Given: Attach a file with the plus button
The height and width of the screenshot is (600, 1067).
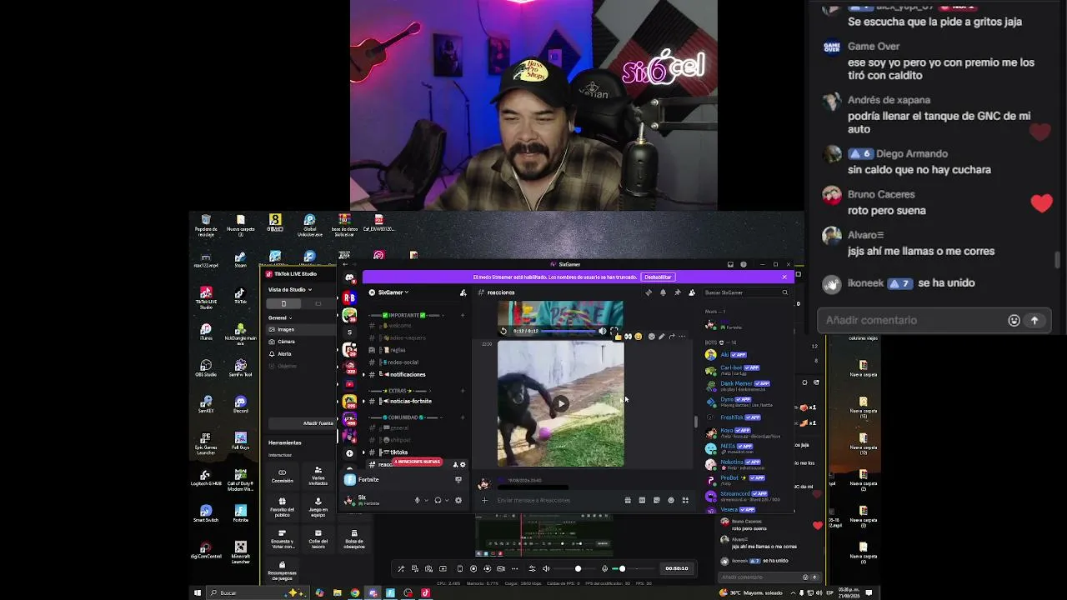Looking at the screenshot, I should (484, 500).
